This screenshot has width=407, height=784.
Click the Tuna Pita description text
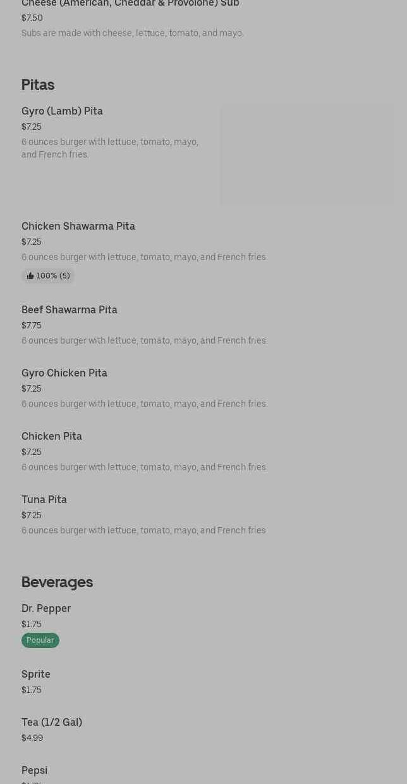pos(144,530)
